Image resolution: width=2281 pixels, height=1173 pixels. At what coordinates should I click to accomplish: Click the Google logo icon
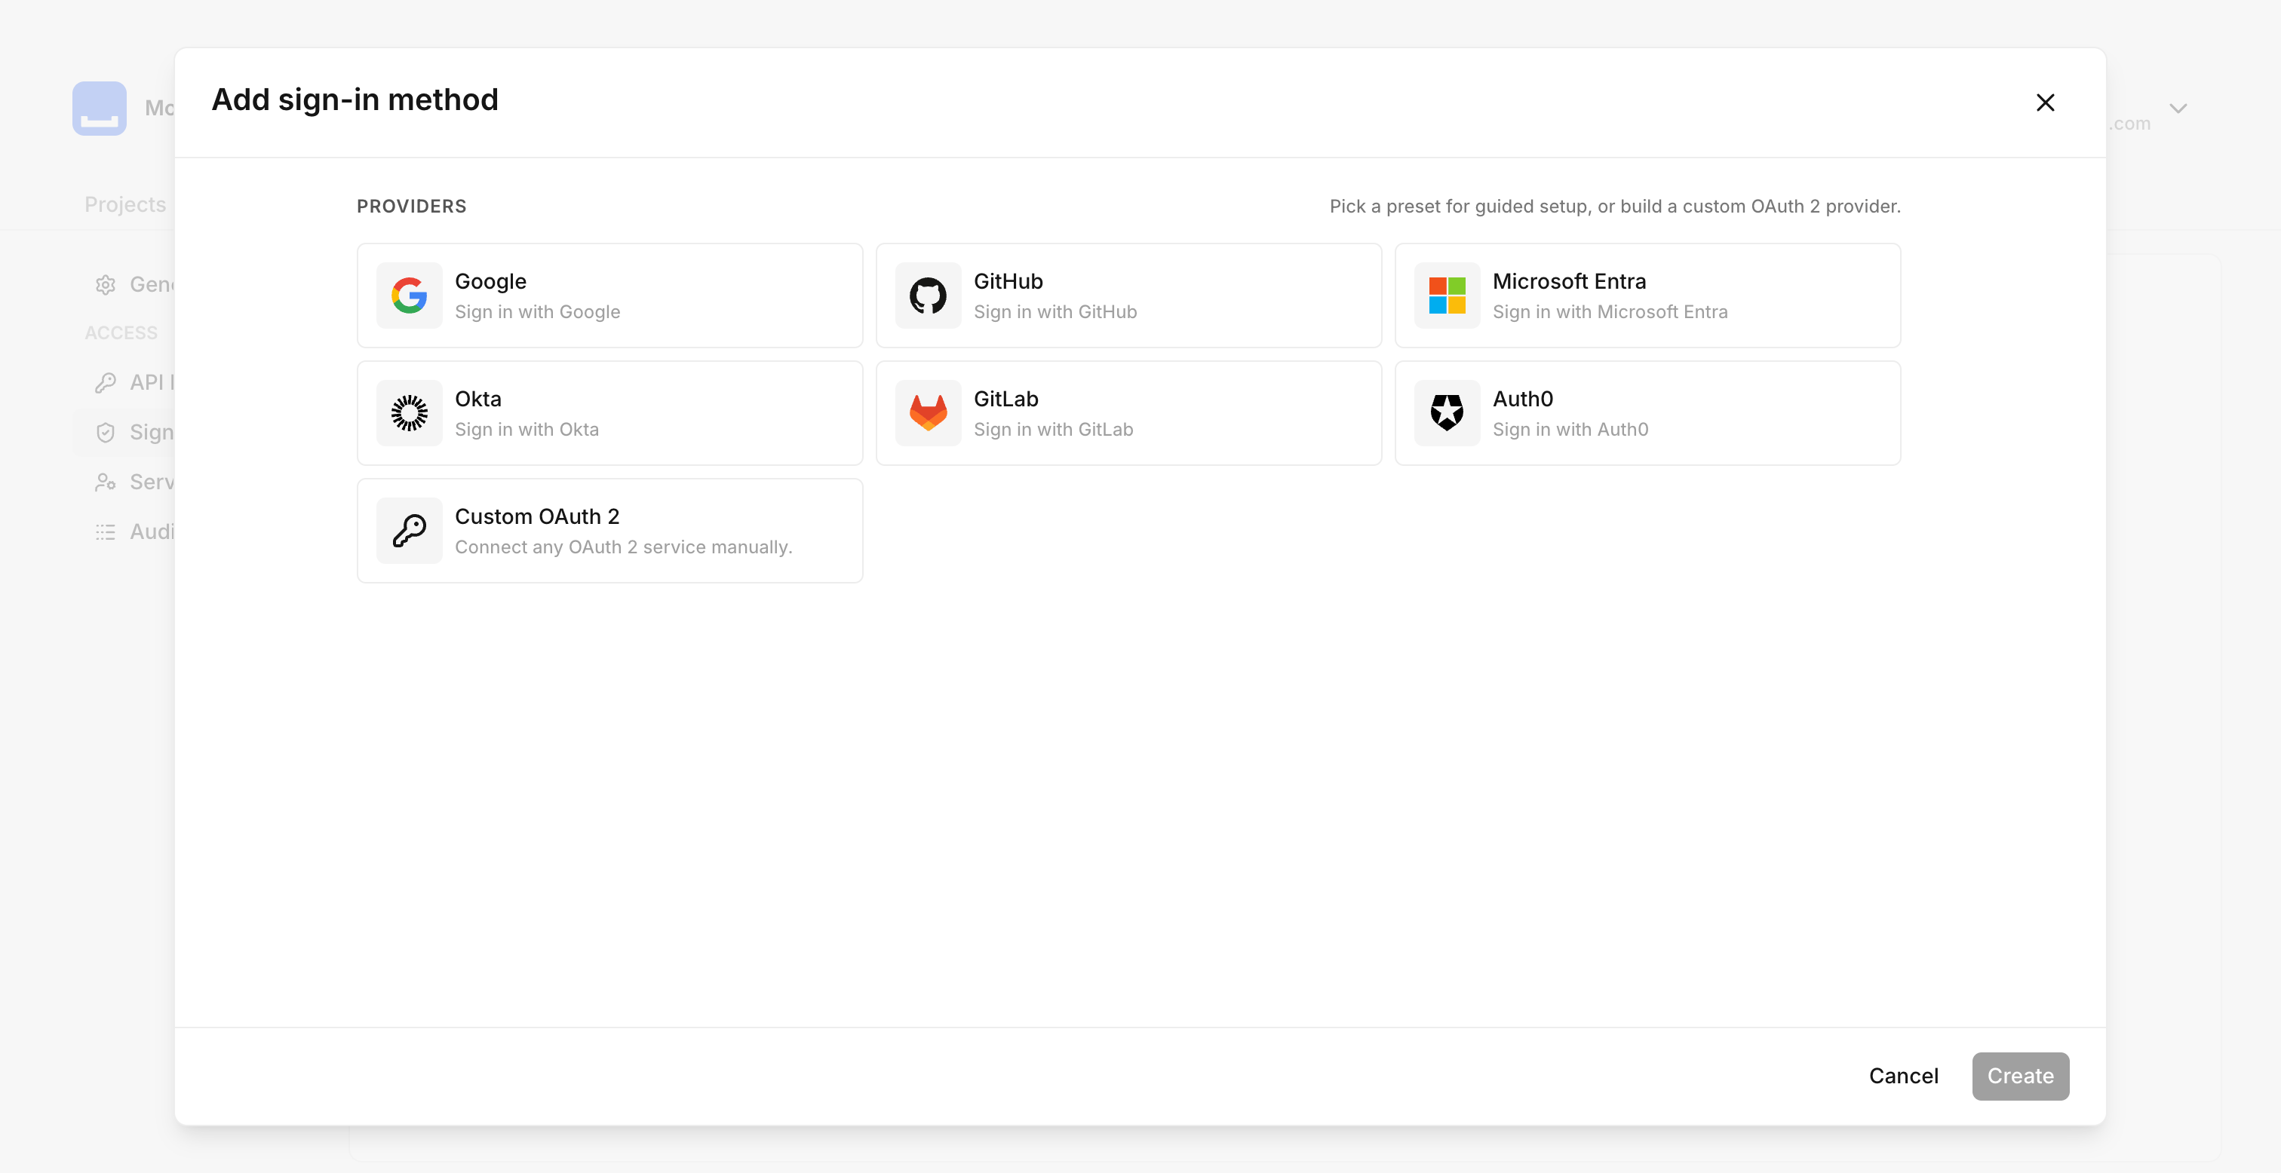(409, 296)
